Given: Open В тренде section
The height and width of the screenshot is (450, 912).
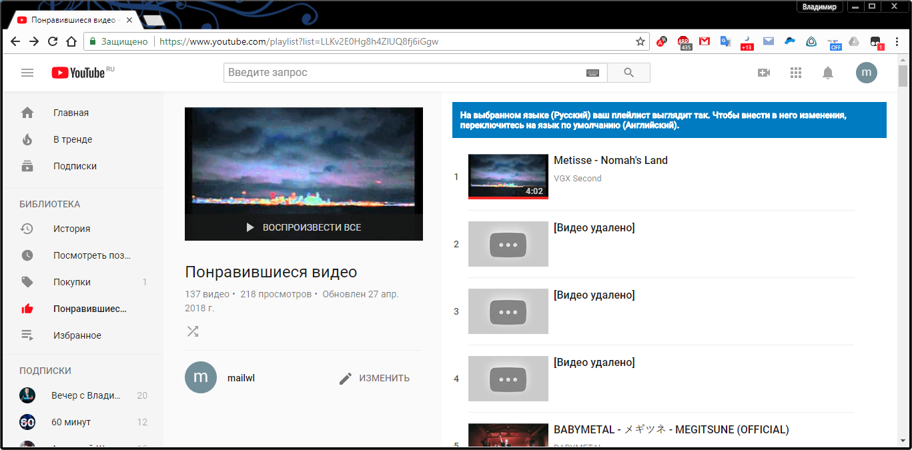Looking at the screenshot, I should click(x=73, y=139).
